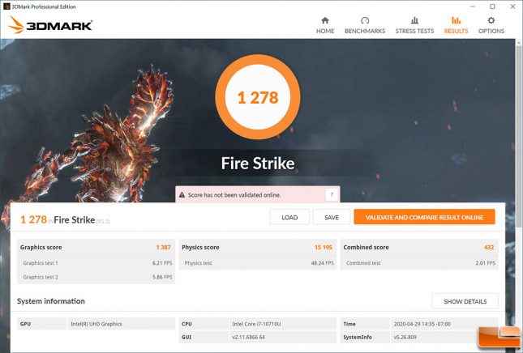The width and height of the screenshot is (523, 353).
Task: Click the Graphics test 1 row
Action: 96,263
